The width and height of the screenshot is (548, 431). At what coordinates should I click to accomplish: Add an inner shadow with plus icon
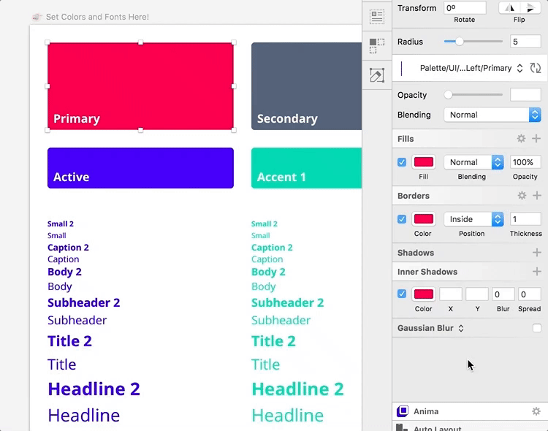537,272
